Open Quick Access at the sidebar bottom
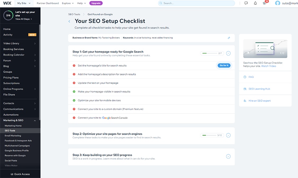Screen dimensions: 298x178 tap(20, 174)
